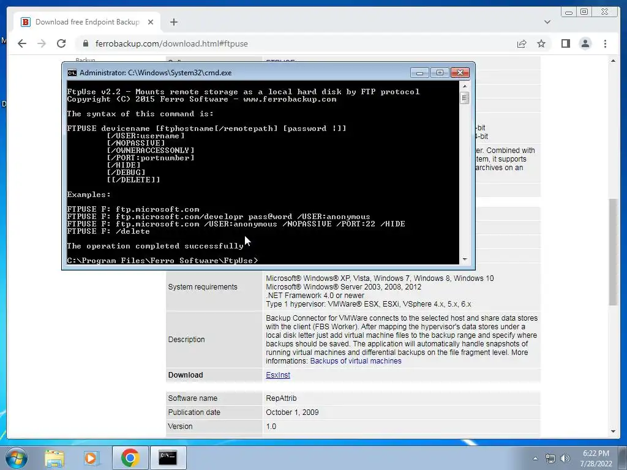This screenshot has width=627, height=470.
Task: Click the 'System requirements' row label
Action: pos(202,287)
